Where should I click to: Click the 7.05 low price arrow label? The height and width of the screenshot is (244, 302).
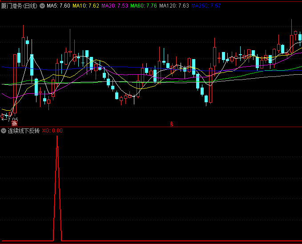tap(10, 120)
